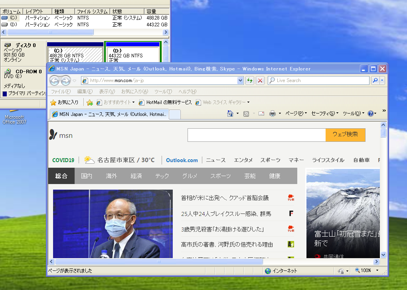Open the ヘルプ(H) menu

pyautogui.click(x=188, y=92)
